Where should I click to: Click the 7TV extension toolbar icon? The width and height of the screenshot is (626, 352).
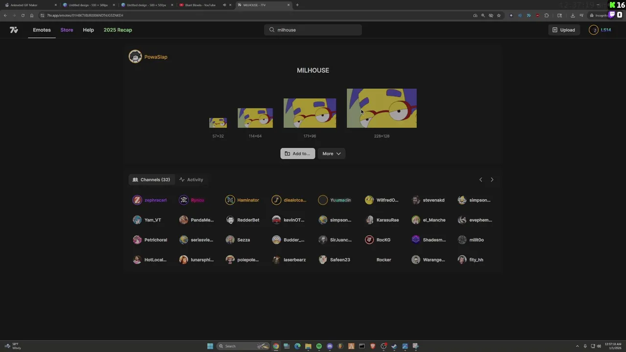pyautogui.click(x=529, y=15)
